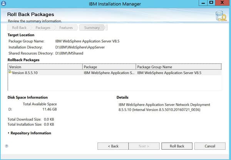Click the installation directory path D:\IBM\WebSphere\AppServer
The image size is (231, 160).
tap(80, 47)
